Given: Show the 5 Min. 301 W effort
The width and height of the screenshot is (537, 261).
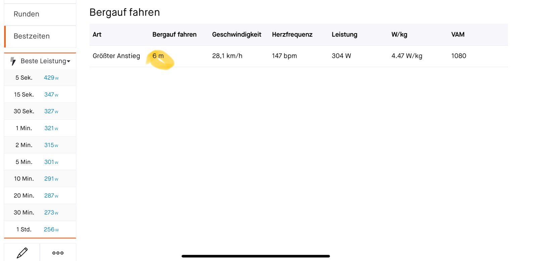Looking at the screenshot, I should [40, 162].
